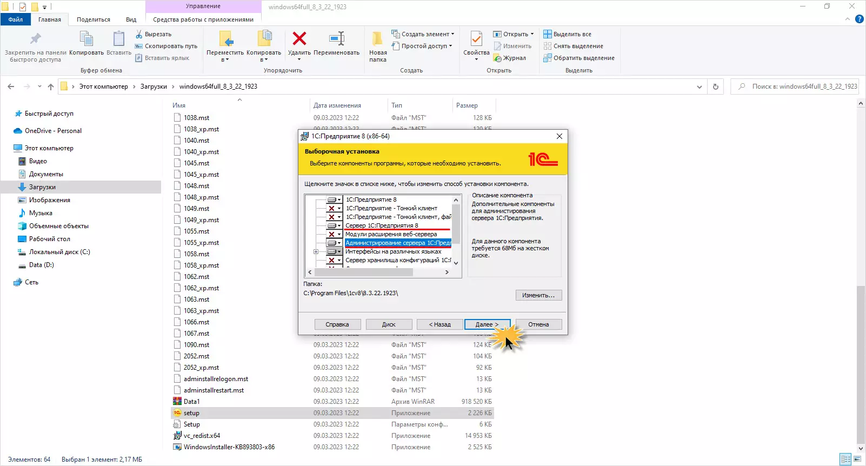Expand the Интерфейсы на различных языках node
866x466 pixels.
coord(316,251)
